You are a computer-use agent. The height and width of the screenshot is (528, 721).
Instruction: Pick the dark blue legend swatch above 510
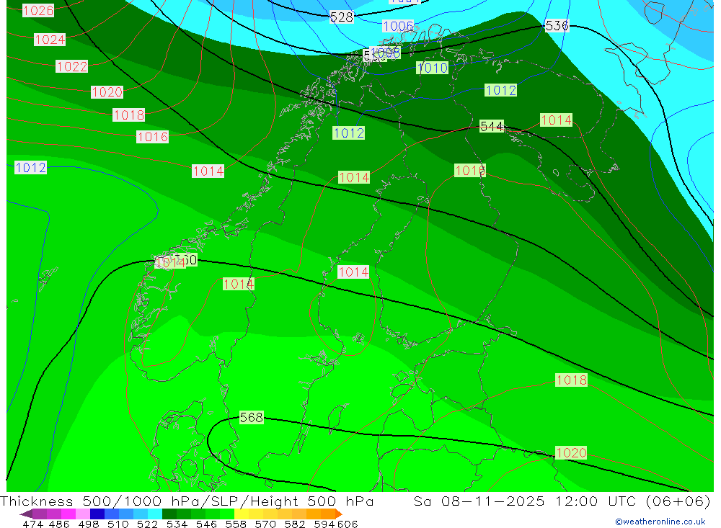[97, 514]
